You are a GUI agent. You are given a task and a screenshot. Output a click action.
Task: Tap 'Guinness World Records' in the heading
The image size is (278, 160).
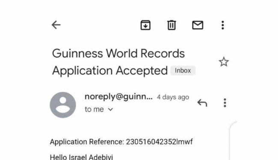tap(118, 53)
